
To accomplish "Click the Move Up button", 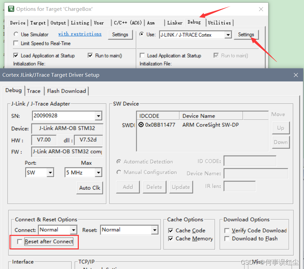I will (x=281, y=128).
